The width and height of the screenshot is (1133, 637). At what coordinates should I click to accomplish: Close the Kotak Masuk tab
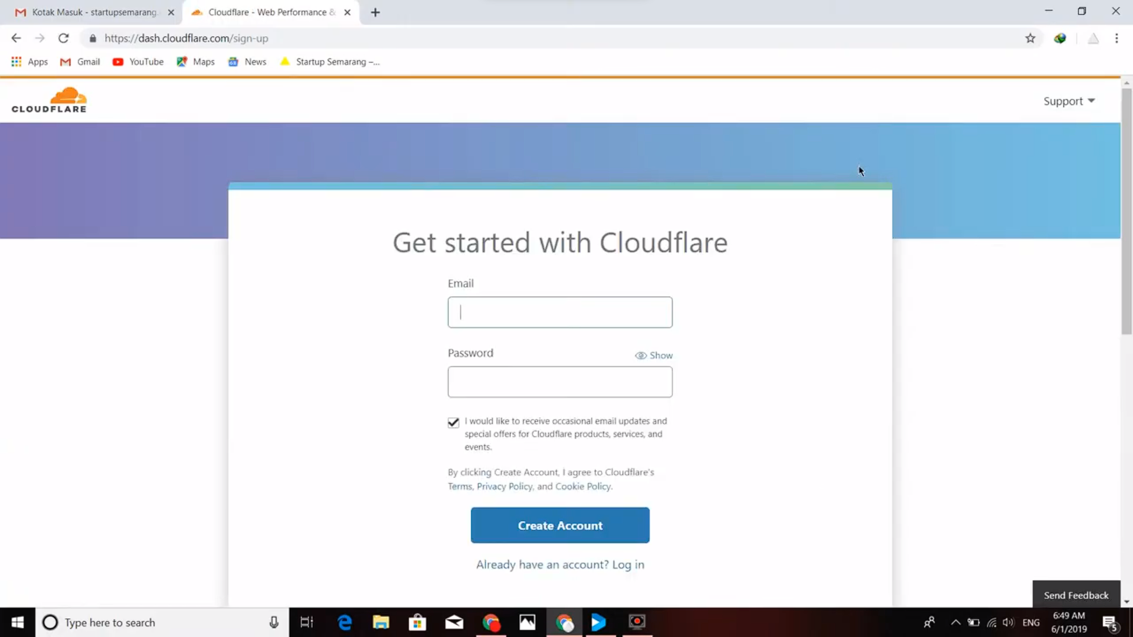click(171, 12)
